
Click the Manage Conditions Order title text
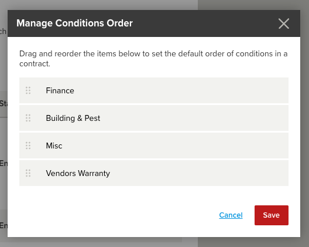click(x=74, y=23)
